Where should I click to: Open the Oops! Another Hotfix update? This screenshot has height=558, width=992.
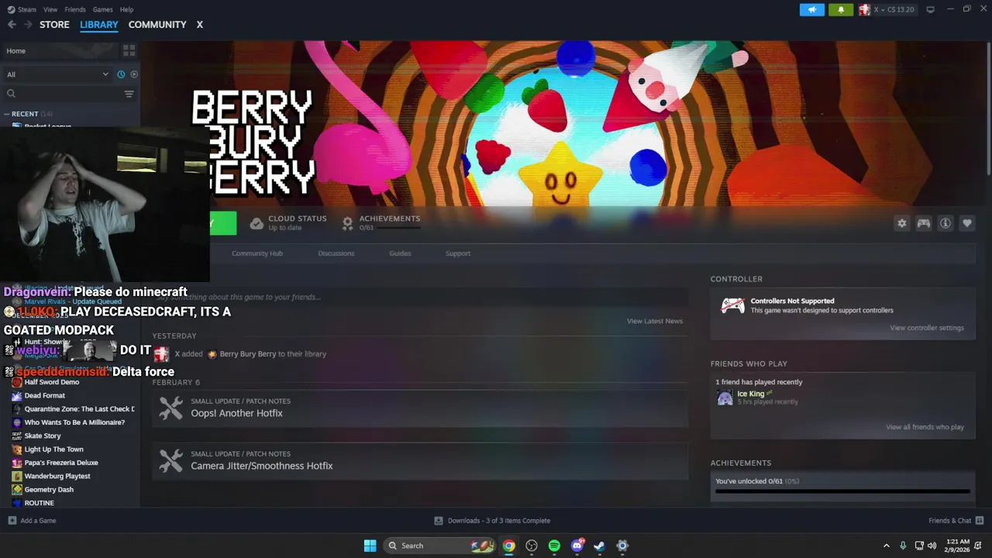click(420, 408)
